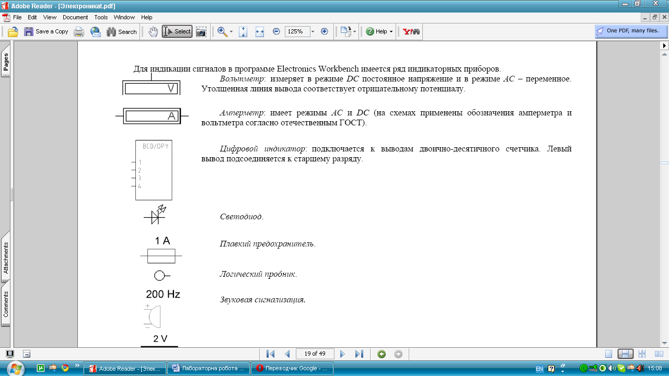
Task: Click the system clock 15:08
Action: coord(655,368)
